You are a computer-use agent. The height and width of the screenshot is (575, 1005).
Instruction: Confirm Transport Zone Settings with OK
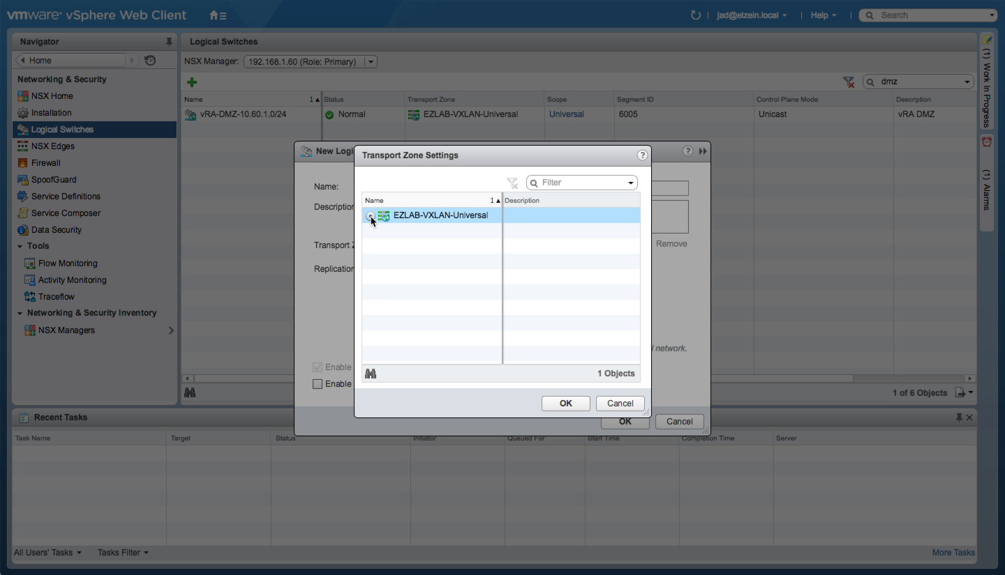566,404
